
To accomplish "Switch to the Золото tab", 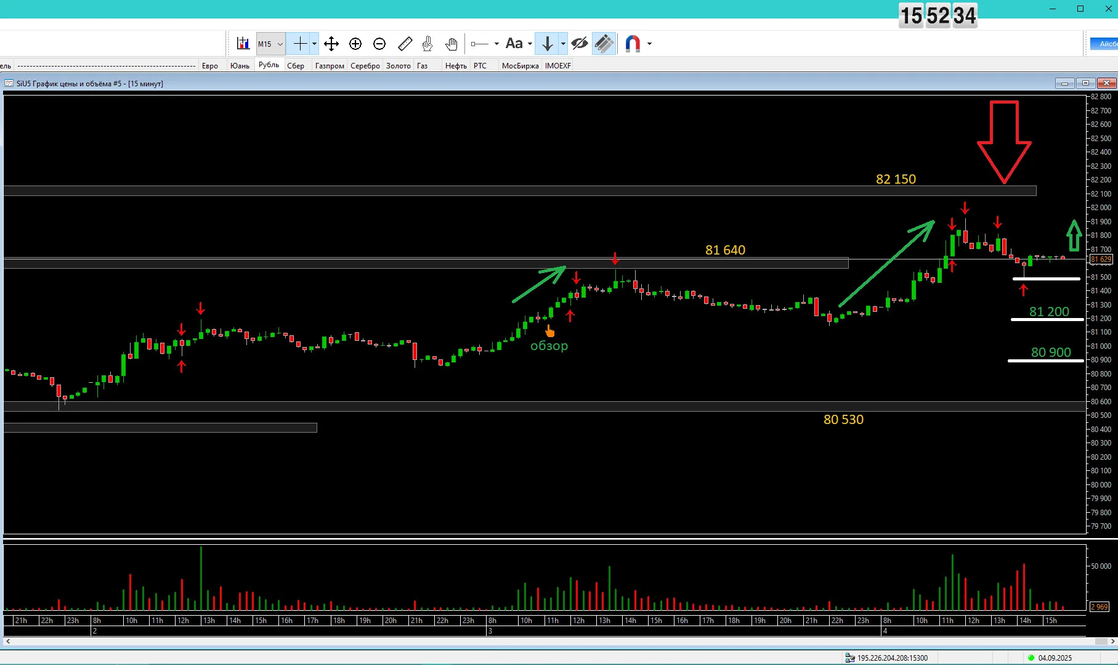I will [399, 66].
